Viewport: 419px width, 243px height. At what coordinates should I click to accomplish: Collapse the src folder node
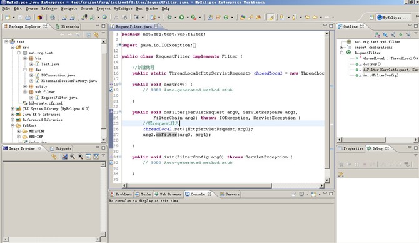click(13, 47)
